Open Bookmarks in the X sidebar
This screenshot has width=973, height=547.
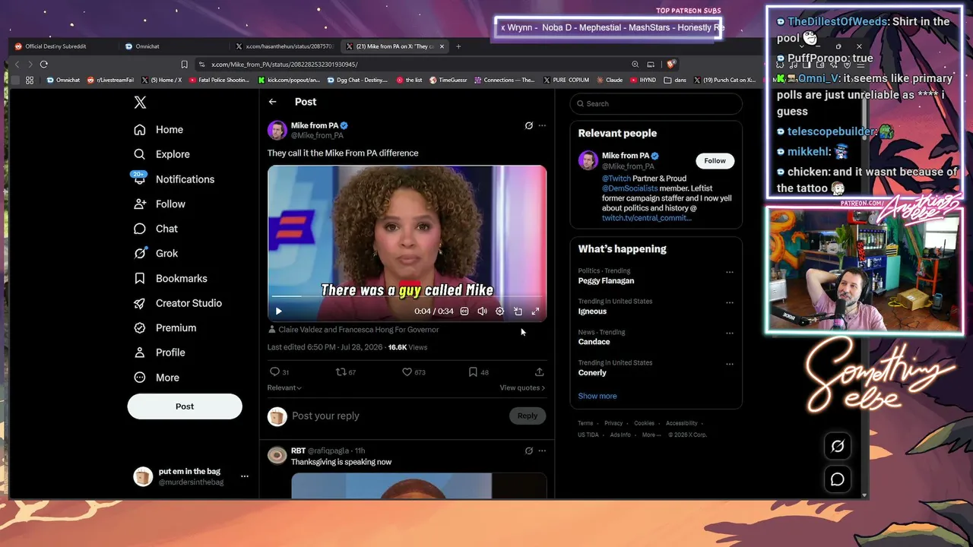coord(170,279)
